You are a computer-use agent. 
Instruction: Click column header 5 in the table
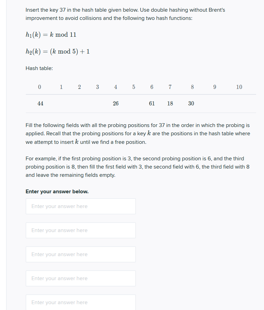(133, 87)
